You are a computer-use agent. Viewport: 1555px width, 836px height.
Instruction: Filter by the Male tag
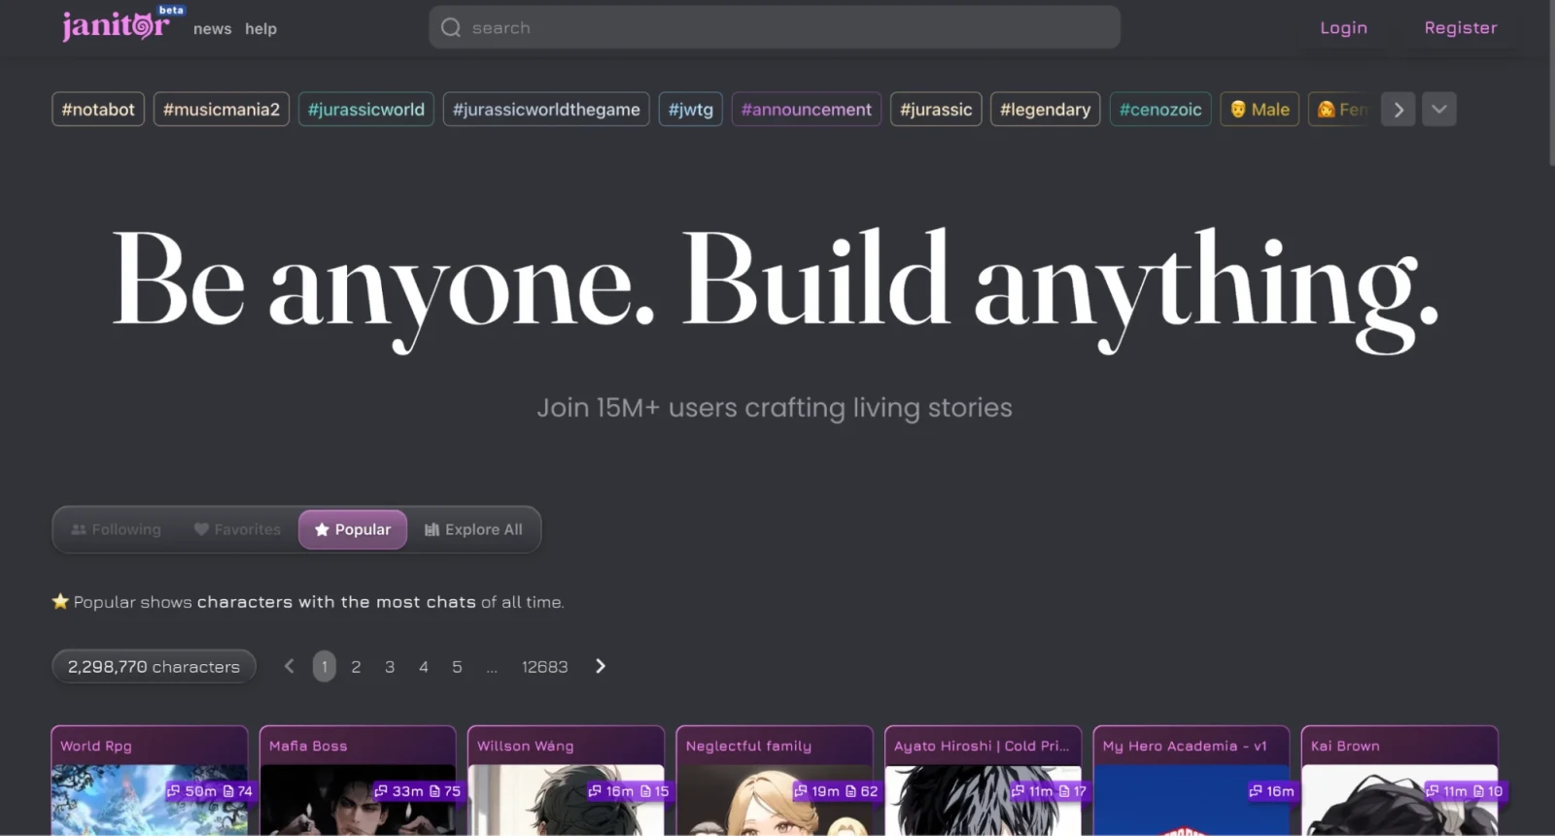click(1260, 110)
